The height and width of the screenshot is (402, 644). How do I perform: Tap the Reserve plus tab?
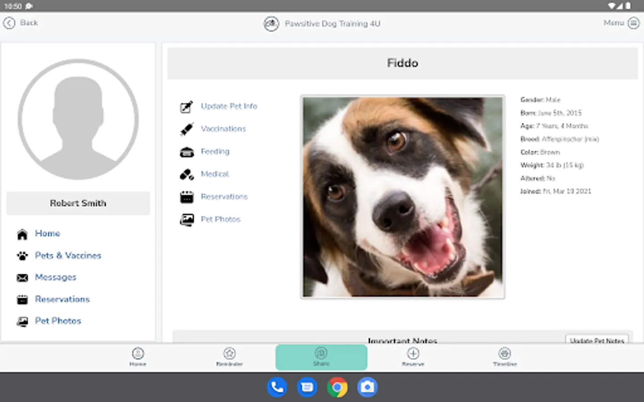(413, 357)
